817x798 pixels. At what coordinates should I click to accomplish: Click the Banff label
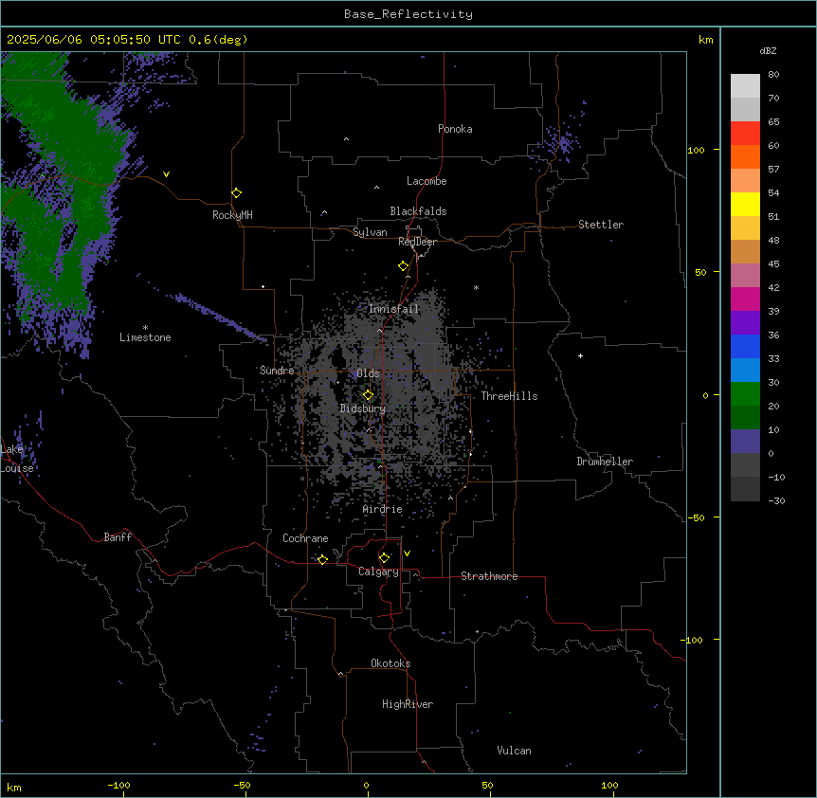point(118,537)
